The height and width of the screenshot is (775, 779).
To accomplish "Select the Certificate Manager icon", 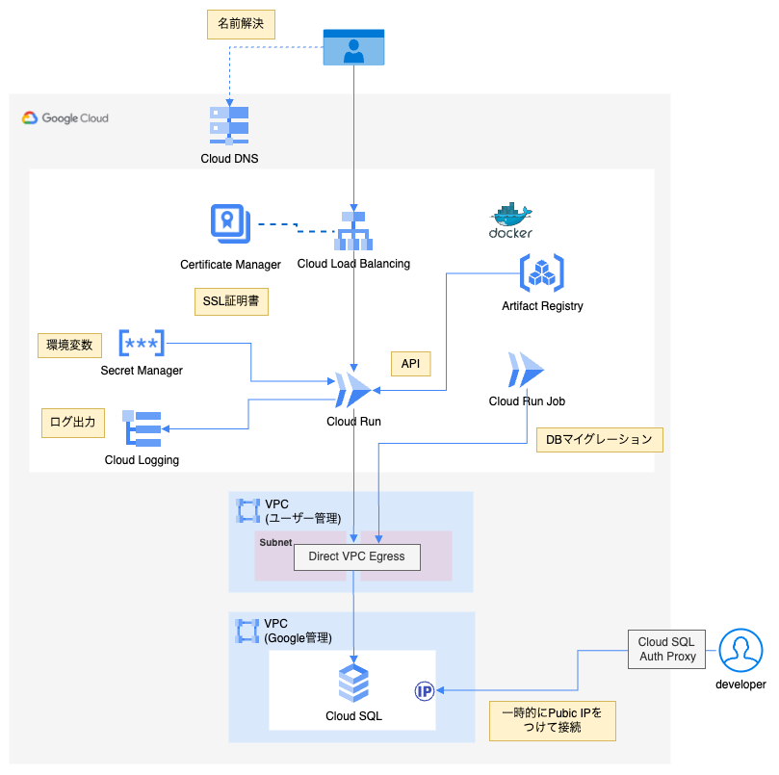I will 229,223.
